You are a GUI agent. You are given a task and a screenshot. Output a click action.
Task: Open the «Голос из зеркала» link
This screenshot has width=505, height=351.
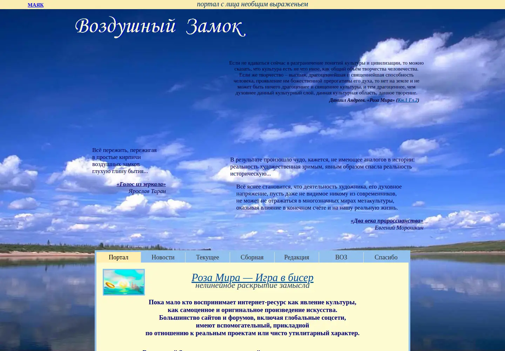point(141,184)
